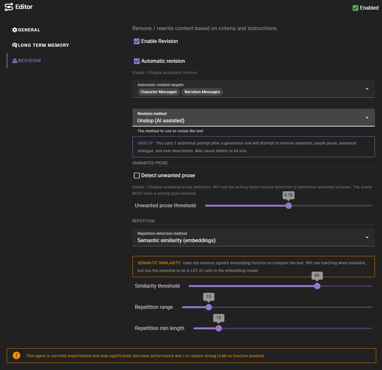Click the Narration Messages chip

pyautogui.click(x=202, y=92)
